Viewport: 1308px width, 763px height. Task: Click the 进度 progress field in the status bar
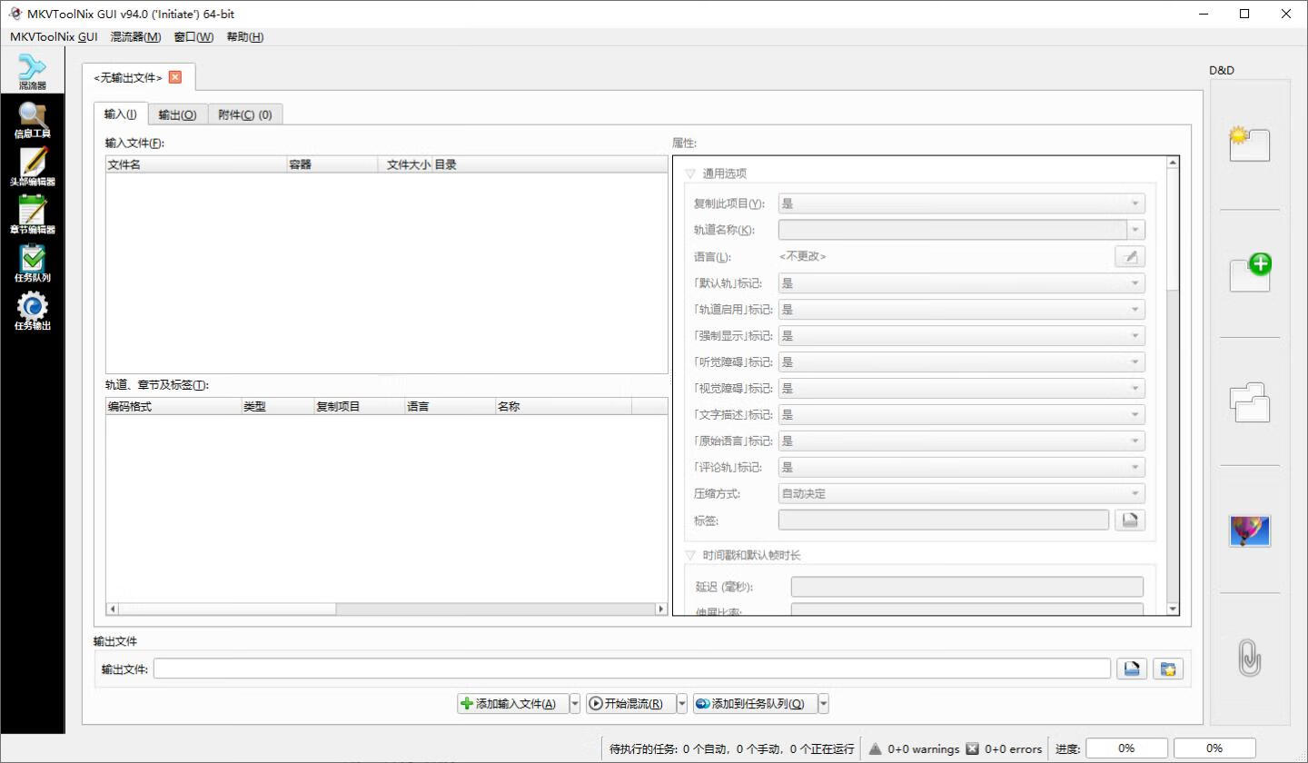pos(1126,748)
